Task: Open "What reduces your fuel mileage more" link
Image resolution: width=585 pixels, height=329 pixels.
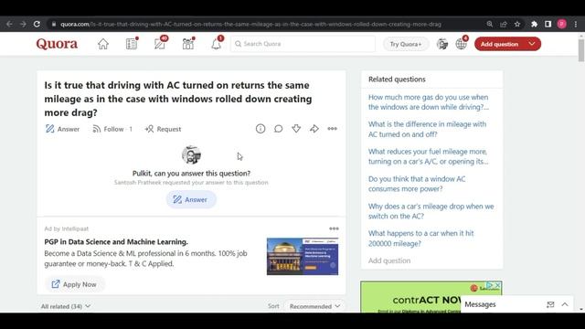Action: click(x=429, y=156)
